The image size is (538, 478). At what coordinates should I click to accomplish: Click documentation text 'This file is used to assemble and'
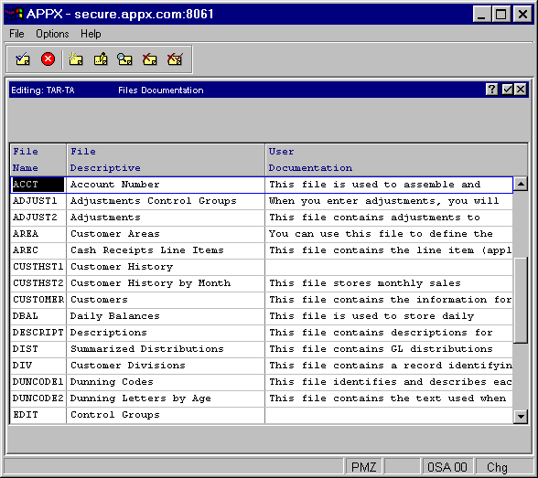point(375,185)
